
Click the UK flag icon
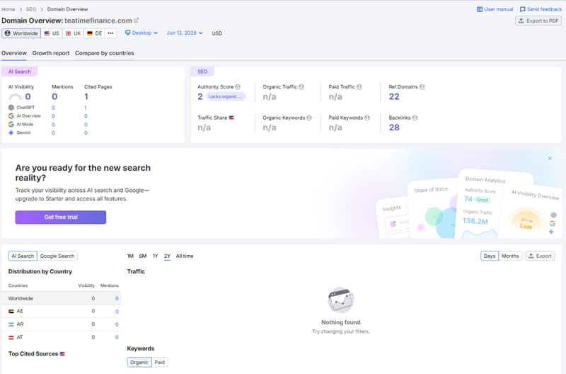pyautogui.click(x=68, y=33)
